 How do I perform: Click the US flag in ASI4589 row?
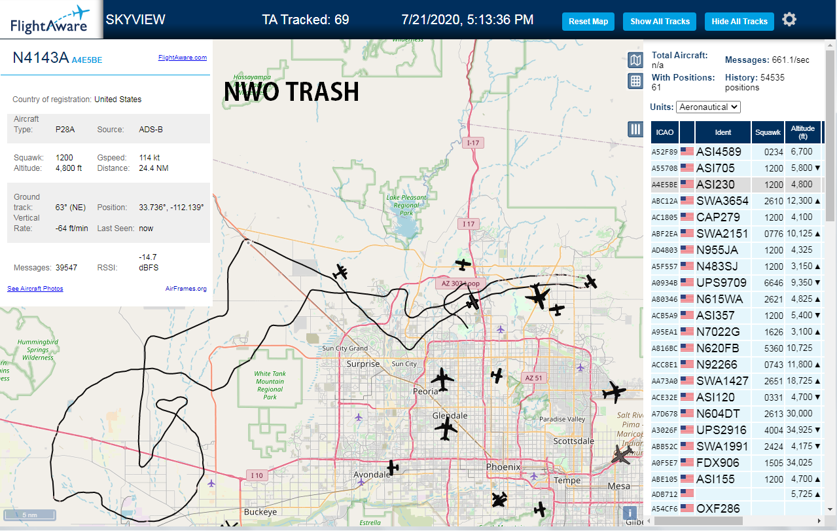tap(687, 151)
